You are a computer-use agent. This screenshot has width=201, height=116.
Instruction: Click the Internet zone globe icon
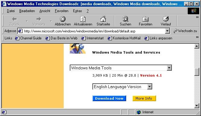[x=139, y=112]
